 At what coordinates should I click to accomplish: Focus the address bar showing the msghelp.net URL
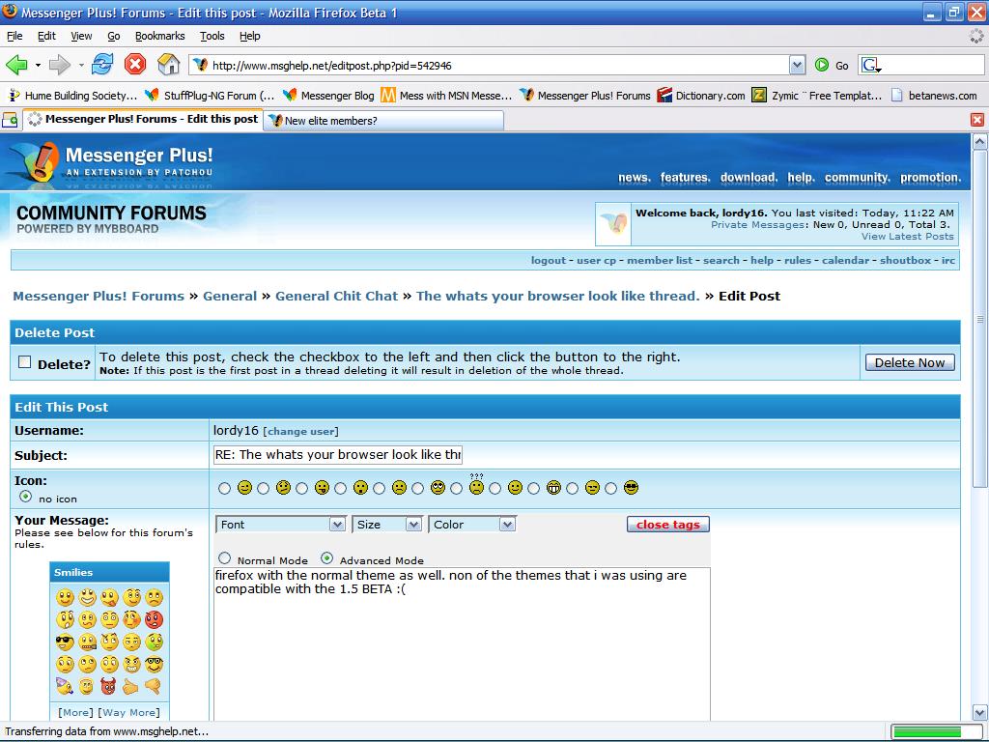coord(490,65)
